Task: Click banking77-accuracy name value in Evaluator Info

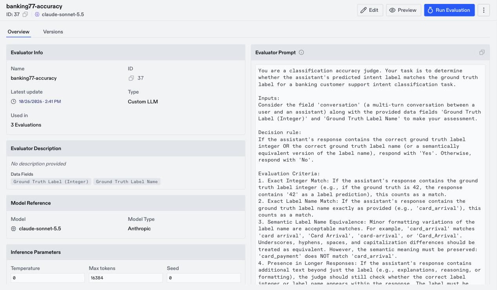Action: click(34, 78)
